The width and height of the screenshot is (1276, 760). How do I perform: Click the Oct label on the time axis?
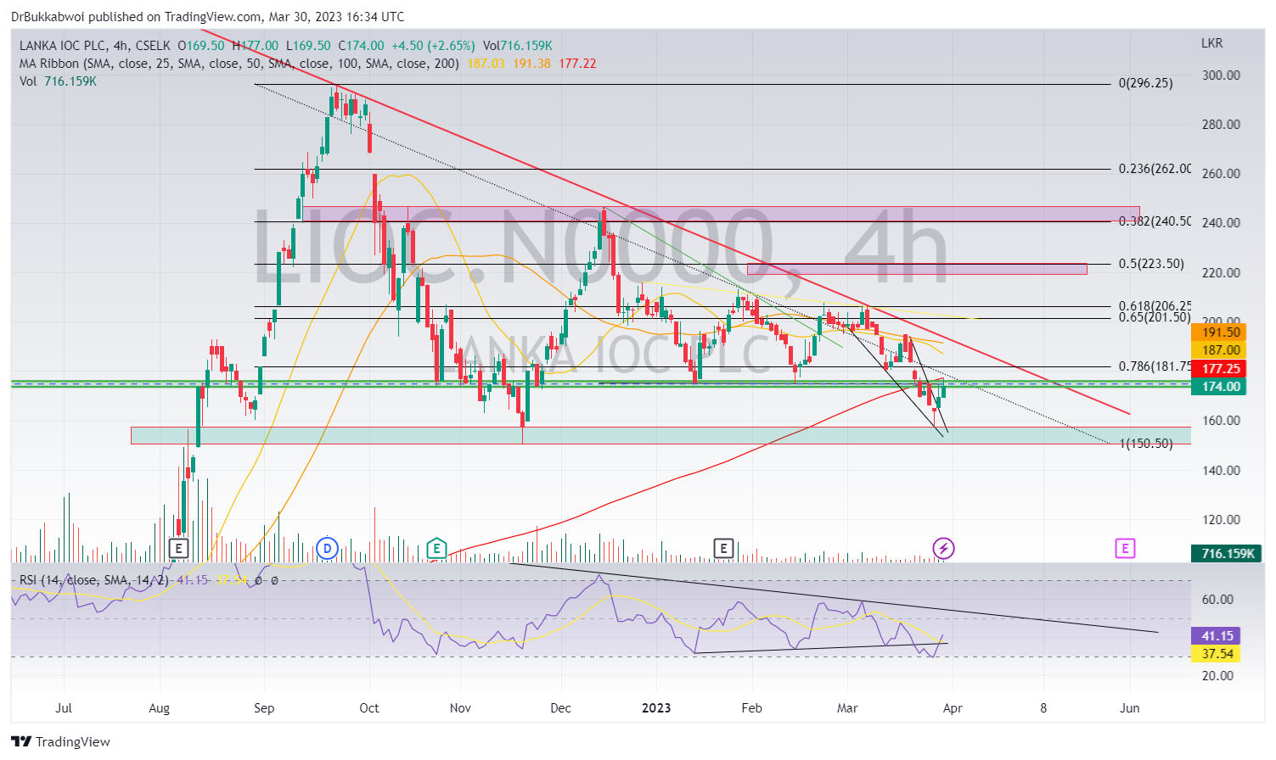[x=369, y=707]
